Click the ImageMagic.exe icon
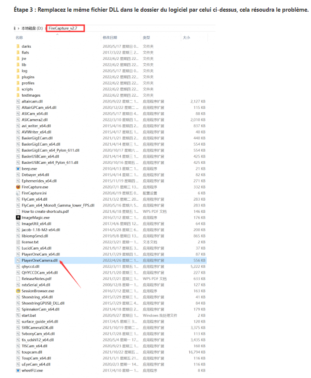 18,218
